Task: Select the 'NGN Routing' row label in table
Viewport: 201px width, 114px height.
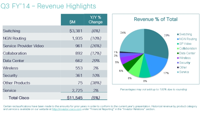Action: click(x=14, y=38)
